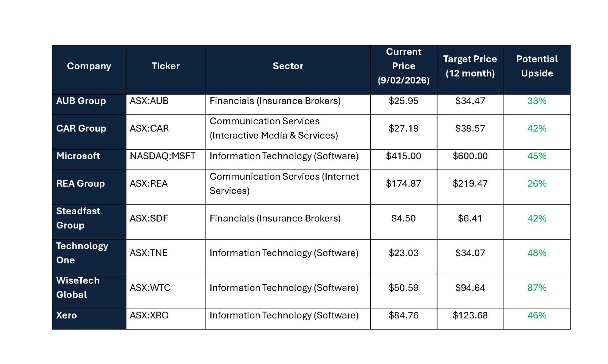This screenshot has width=608, height=364.
Task: Click AUB Group's 33% potential upside
Action: 537,101
